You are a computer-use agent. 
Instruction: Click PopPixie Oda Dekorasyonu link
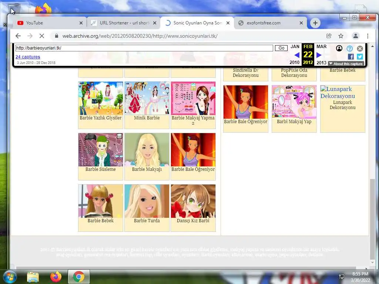(294, 73)
